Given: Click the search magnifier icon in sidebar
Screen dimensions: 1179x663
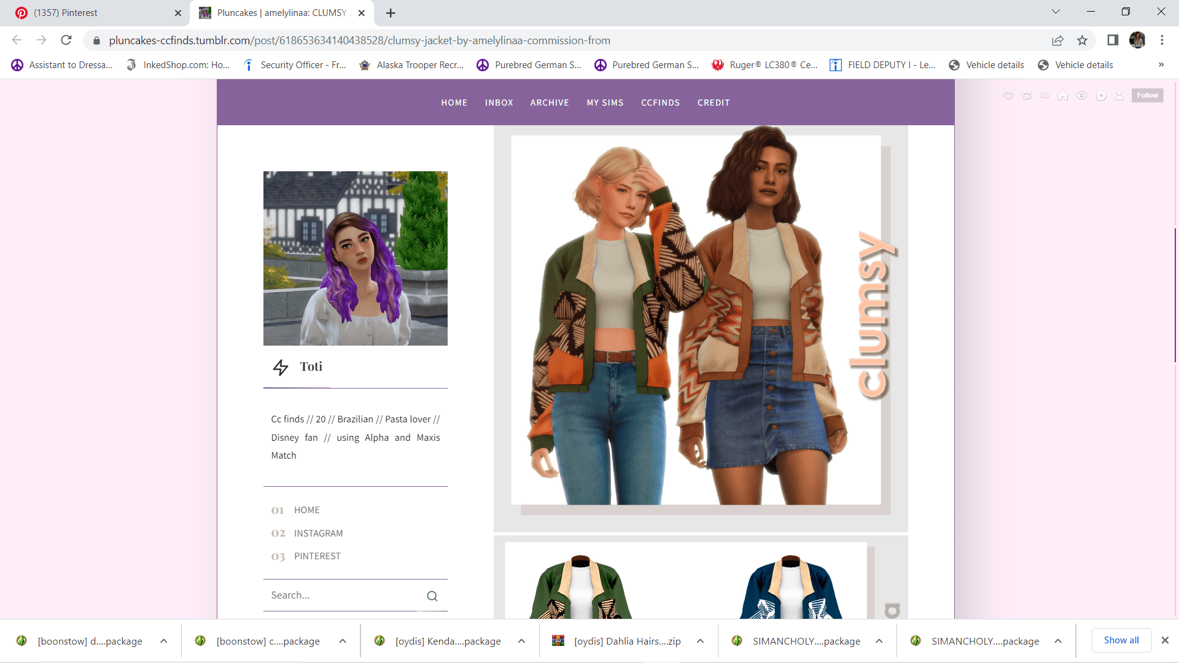Looking at the screenshot, I should [432, 596].
